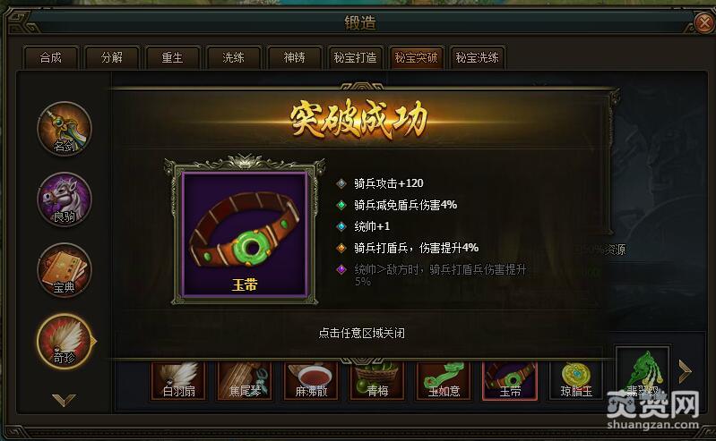Open the 秘宝打造 tab
Viewport: 716px width, 441px height.
[x=355, y=57]
